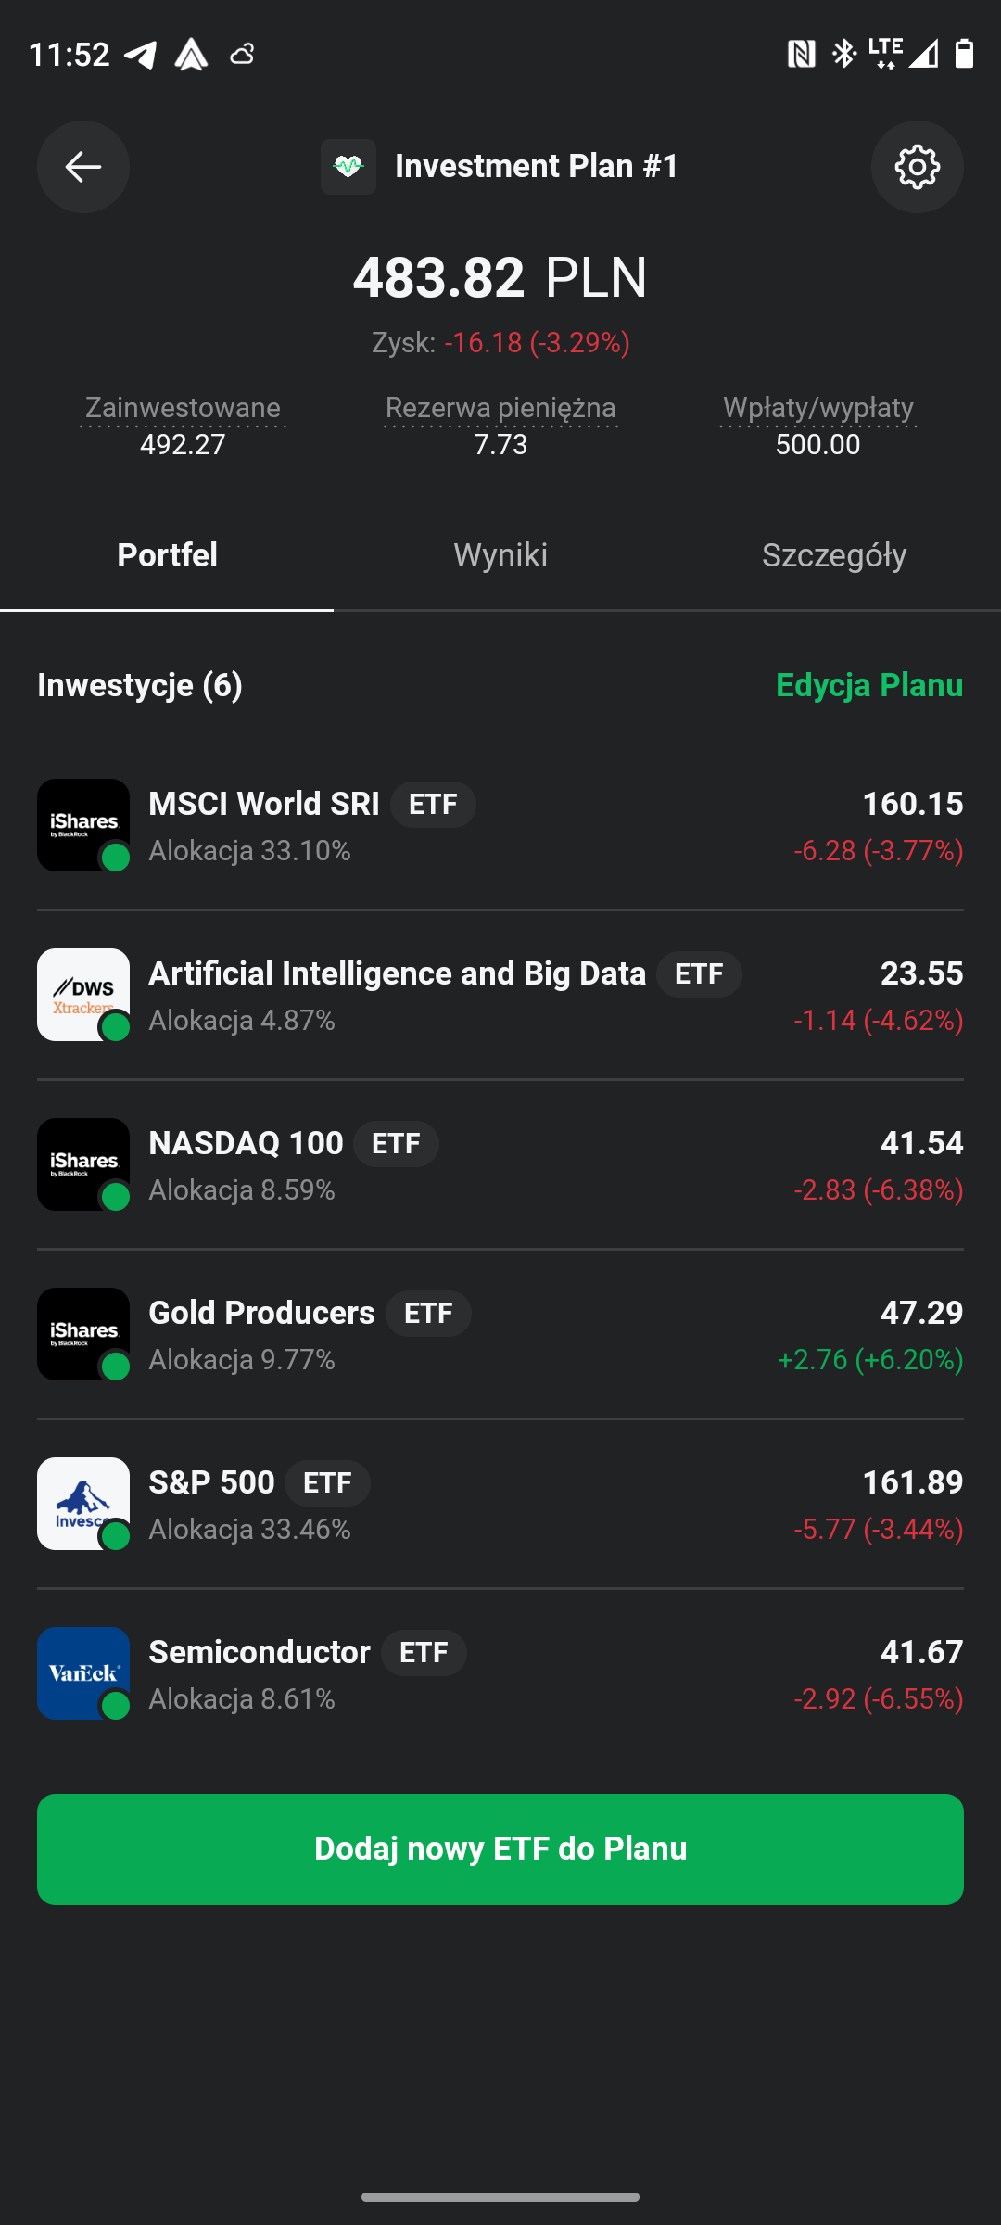Open plan settings gear icon
The width and height of the screenshot is (1001, 2225).
point(917,167)
